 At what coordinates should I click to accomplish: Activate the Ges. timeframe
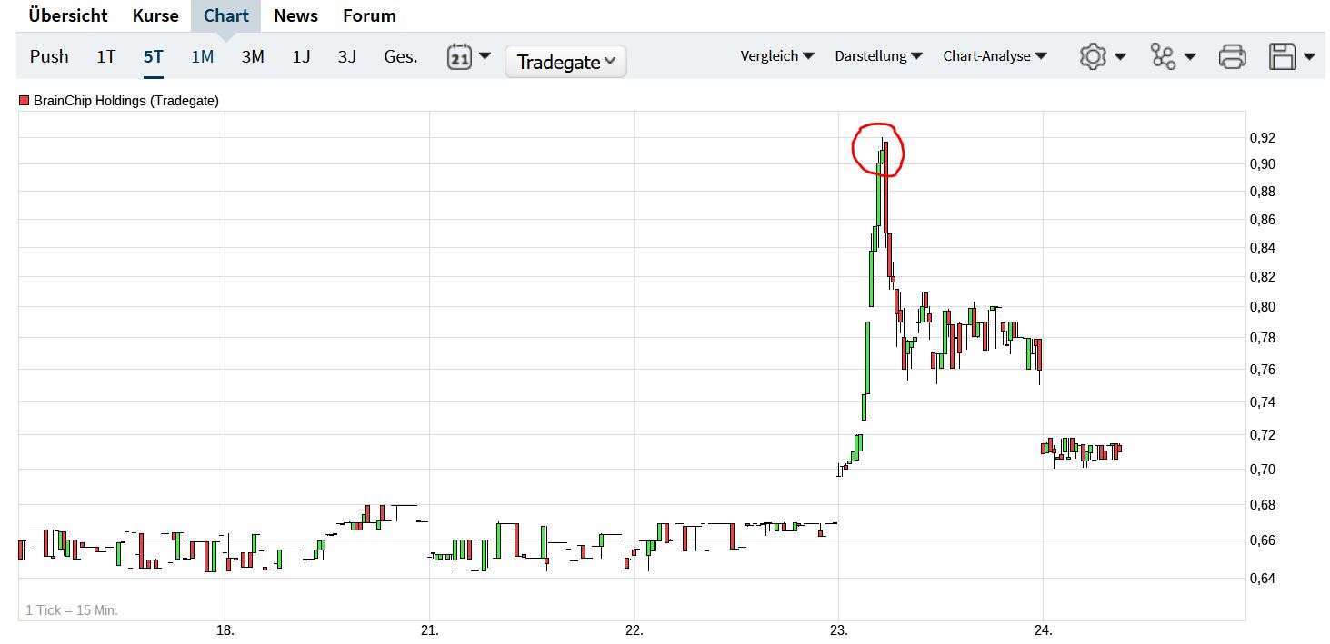coord(399,55)
